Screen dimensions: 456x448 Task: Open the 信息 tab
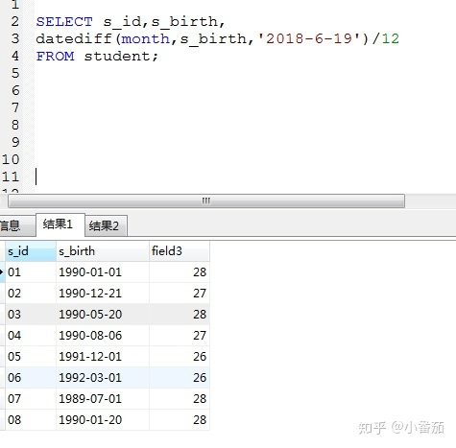[x=16, y=226]
